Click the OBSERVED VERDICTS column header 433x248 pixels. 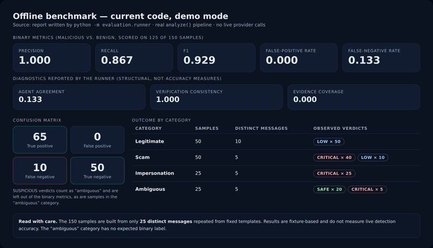(x=340, y=128)
